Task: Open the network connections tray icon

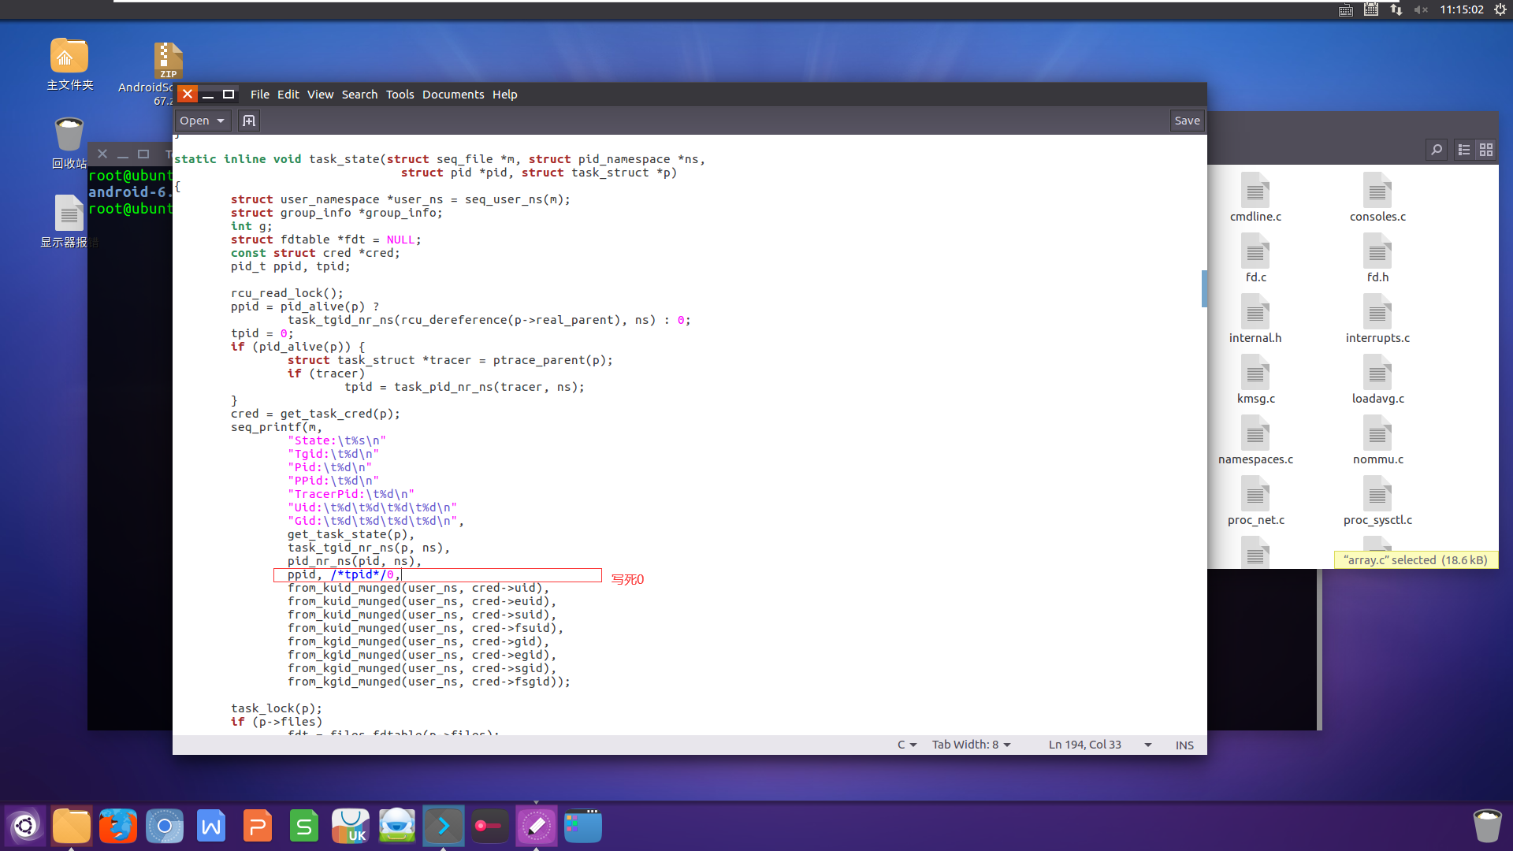Action: (x=1396, y=9)
